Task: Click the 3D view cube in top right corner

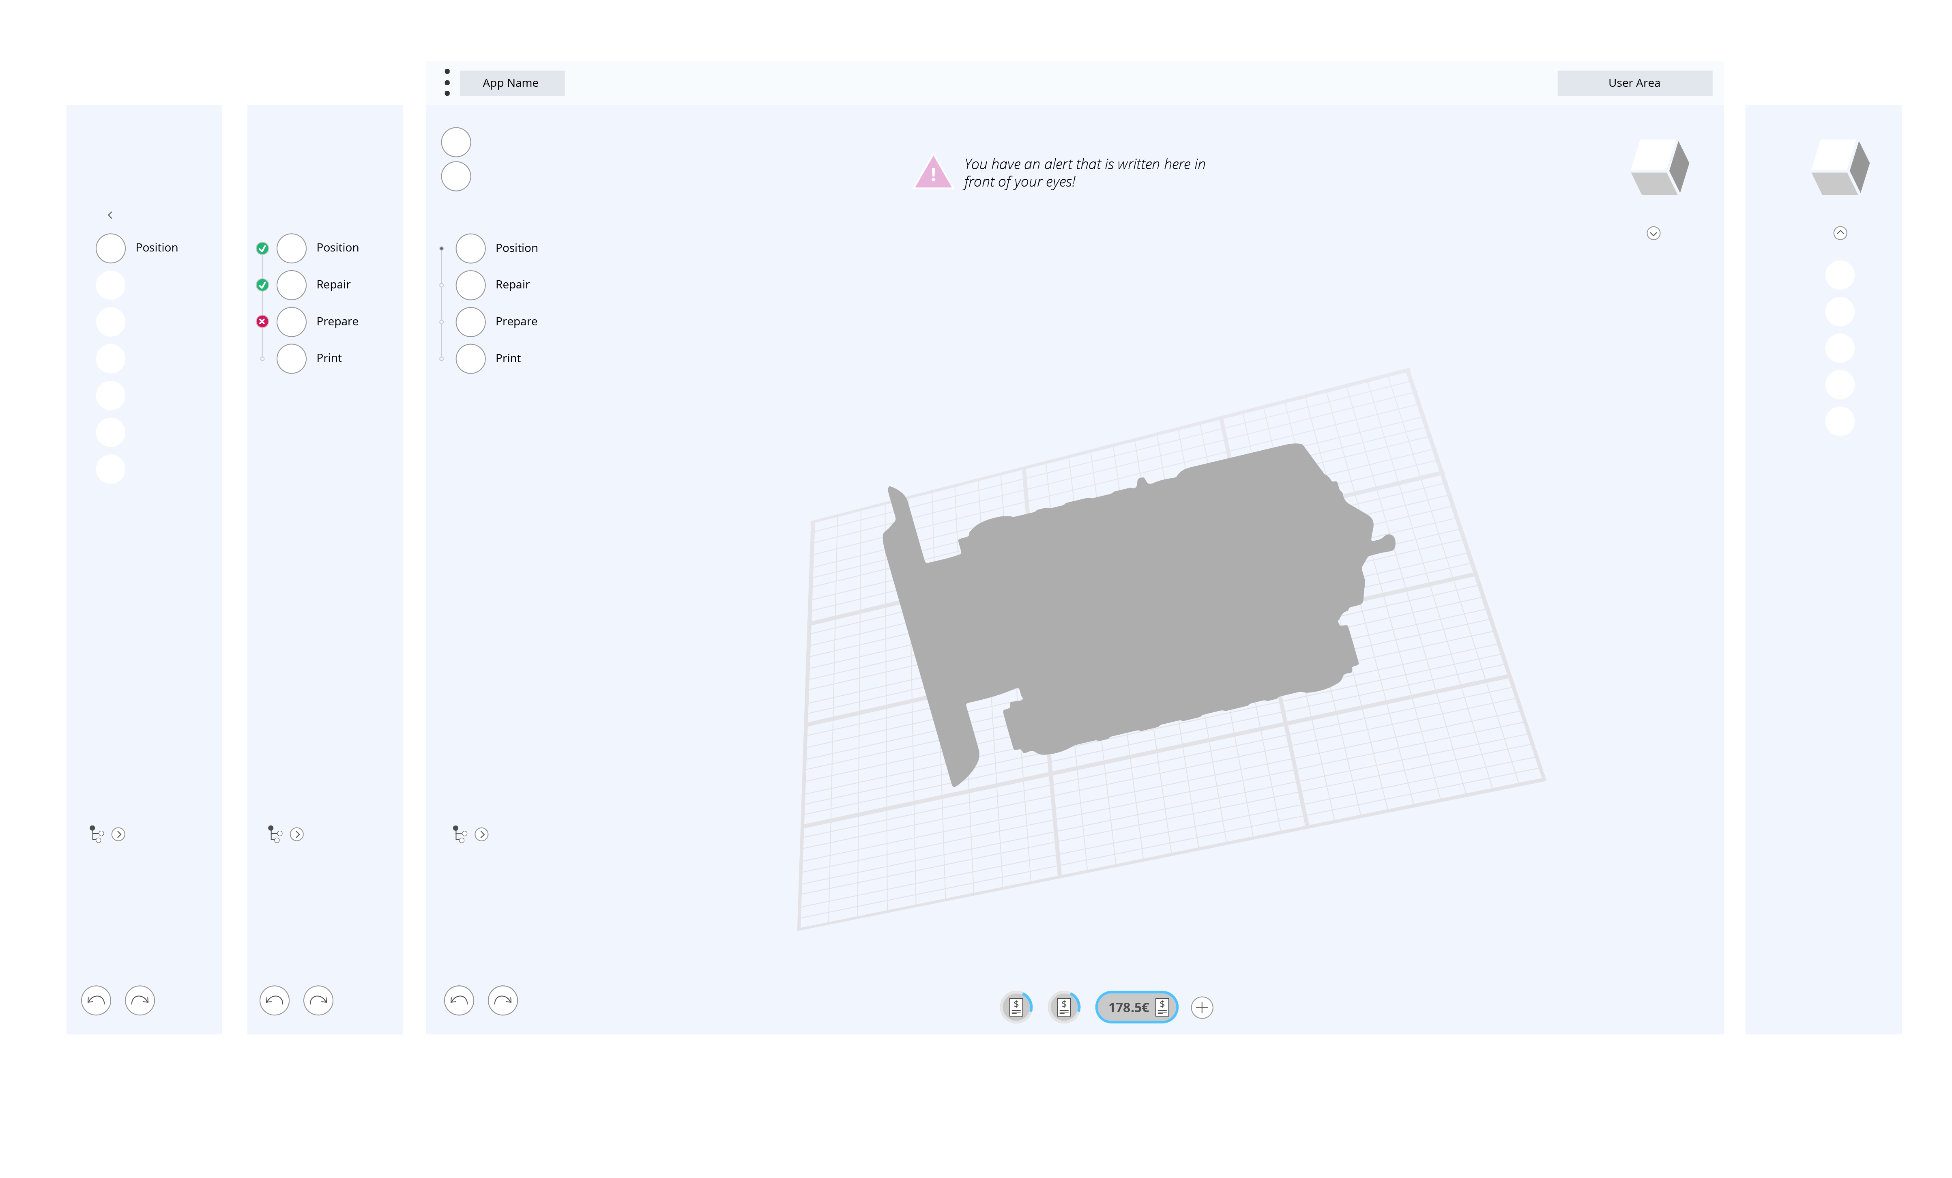Action: coord(1660,166)
